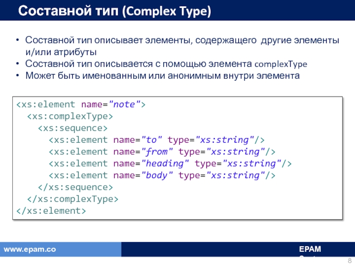Viewport: 355px width, 266px height.
Task: Click the closing </xs:sequence> tag
Action: (75, 187)
